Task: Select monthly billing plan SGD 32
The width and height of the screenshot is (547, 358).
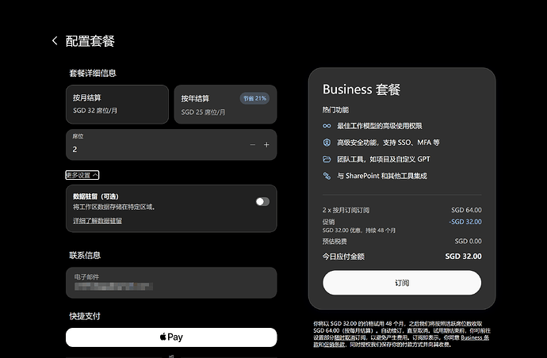Action: (x=117, y=105)
